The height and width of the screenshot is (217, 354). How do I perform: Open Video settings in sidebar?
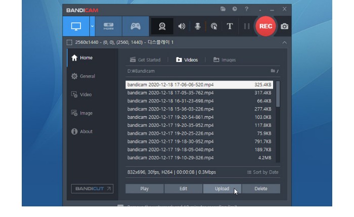click(x=93, y=95)
